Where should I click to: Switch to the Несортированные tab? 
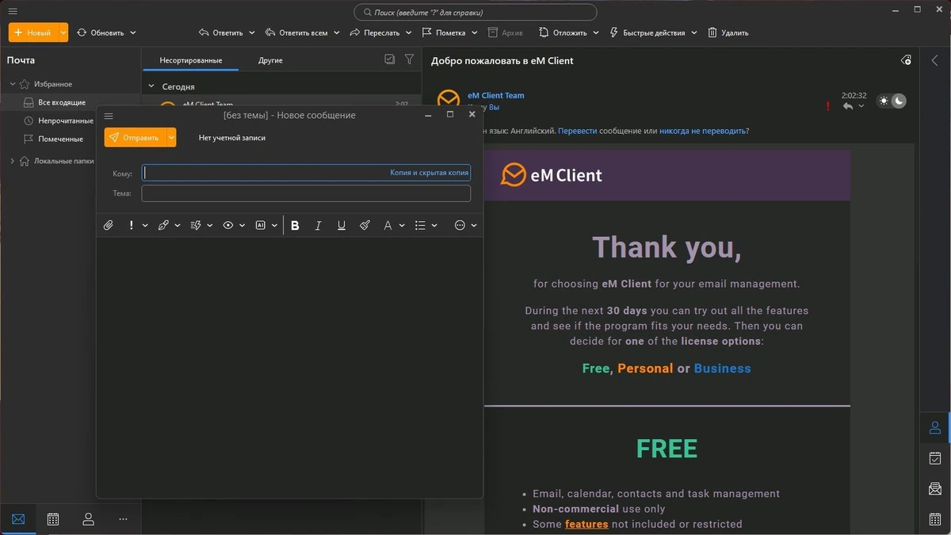(190, 60)
